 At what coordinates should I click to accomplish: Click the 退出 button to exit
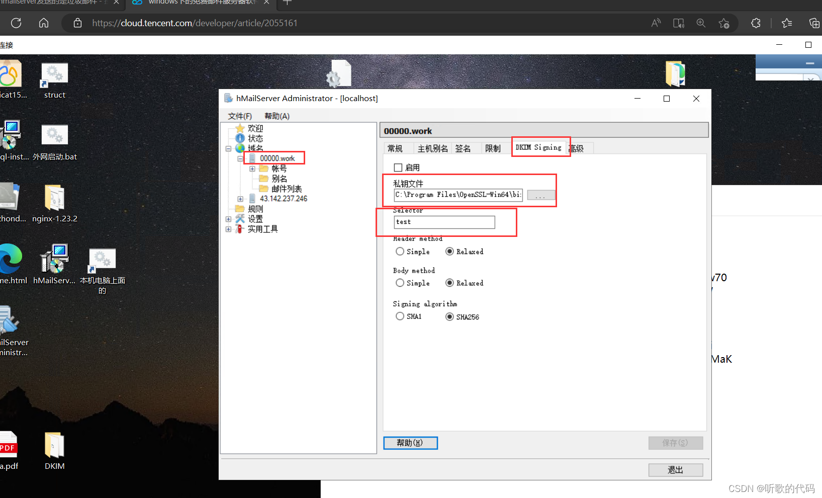pyautogui.click(x=675, y=469)
